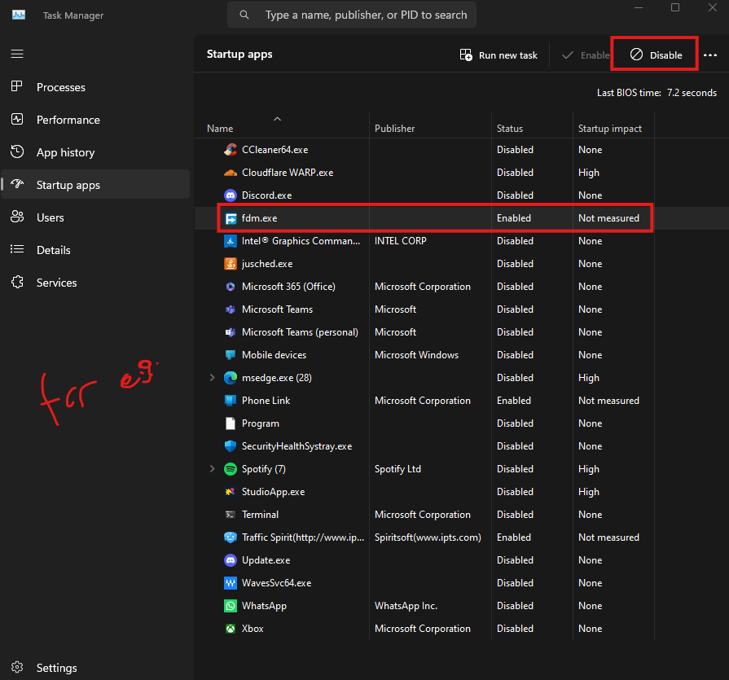Click the StudioApp.exe icon

(231, 492)
